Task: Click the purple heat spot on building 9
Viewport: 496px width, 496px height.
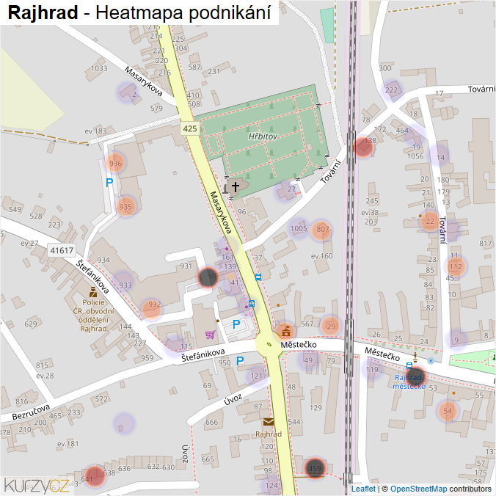Action: click(457, 339)
